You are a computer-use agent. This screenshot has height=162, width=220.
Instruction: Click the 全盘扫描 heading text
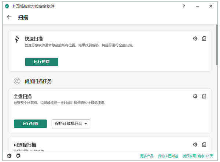(23, 97)
